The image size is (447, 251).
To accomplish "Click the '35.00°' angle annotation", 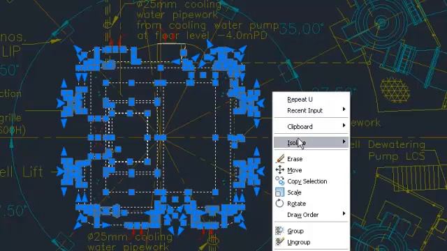I will (x=302, y=29).
